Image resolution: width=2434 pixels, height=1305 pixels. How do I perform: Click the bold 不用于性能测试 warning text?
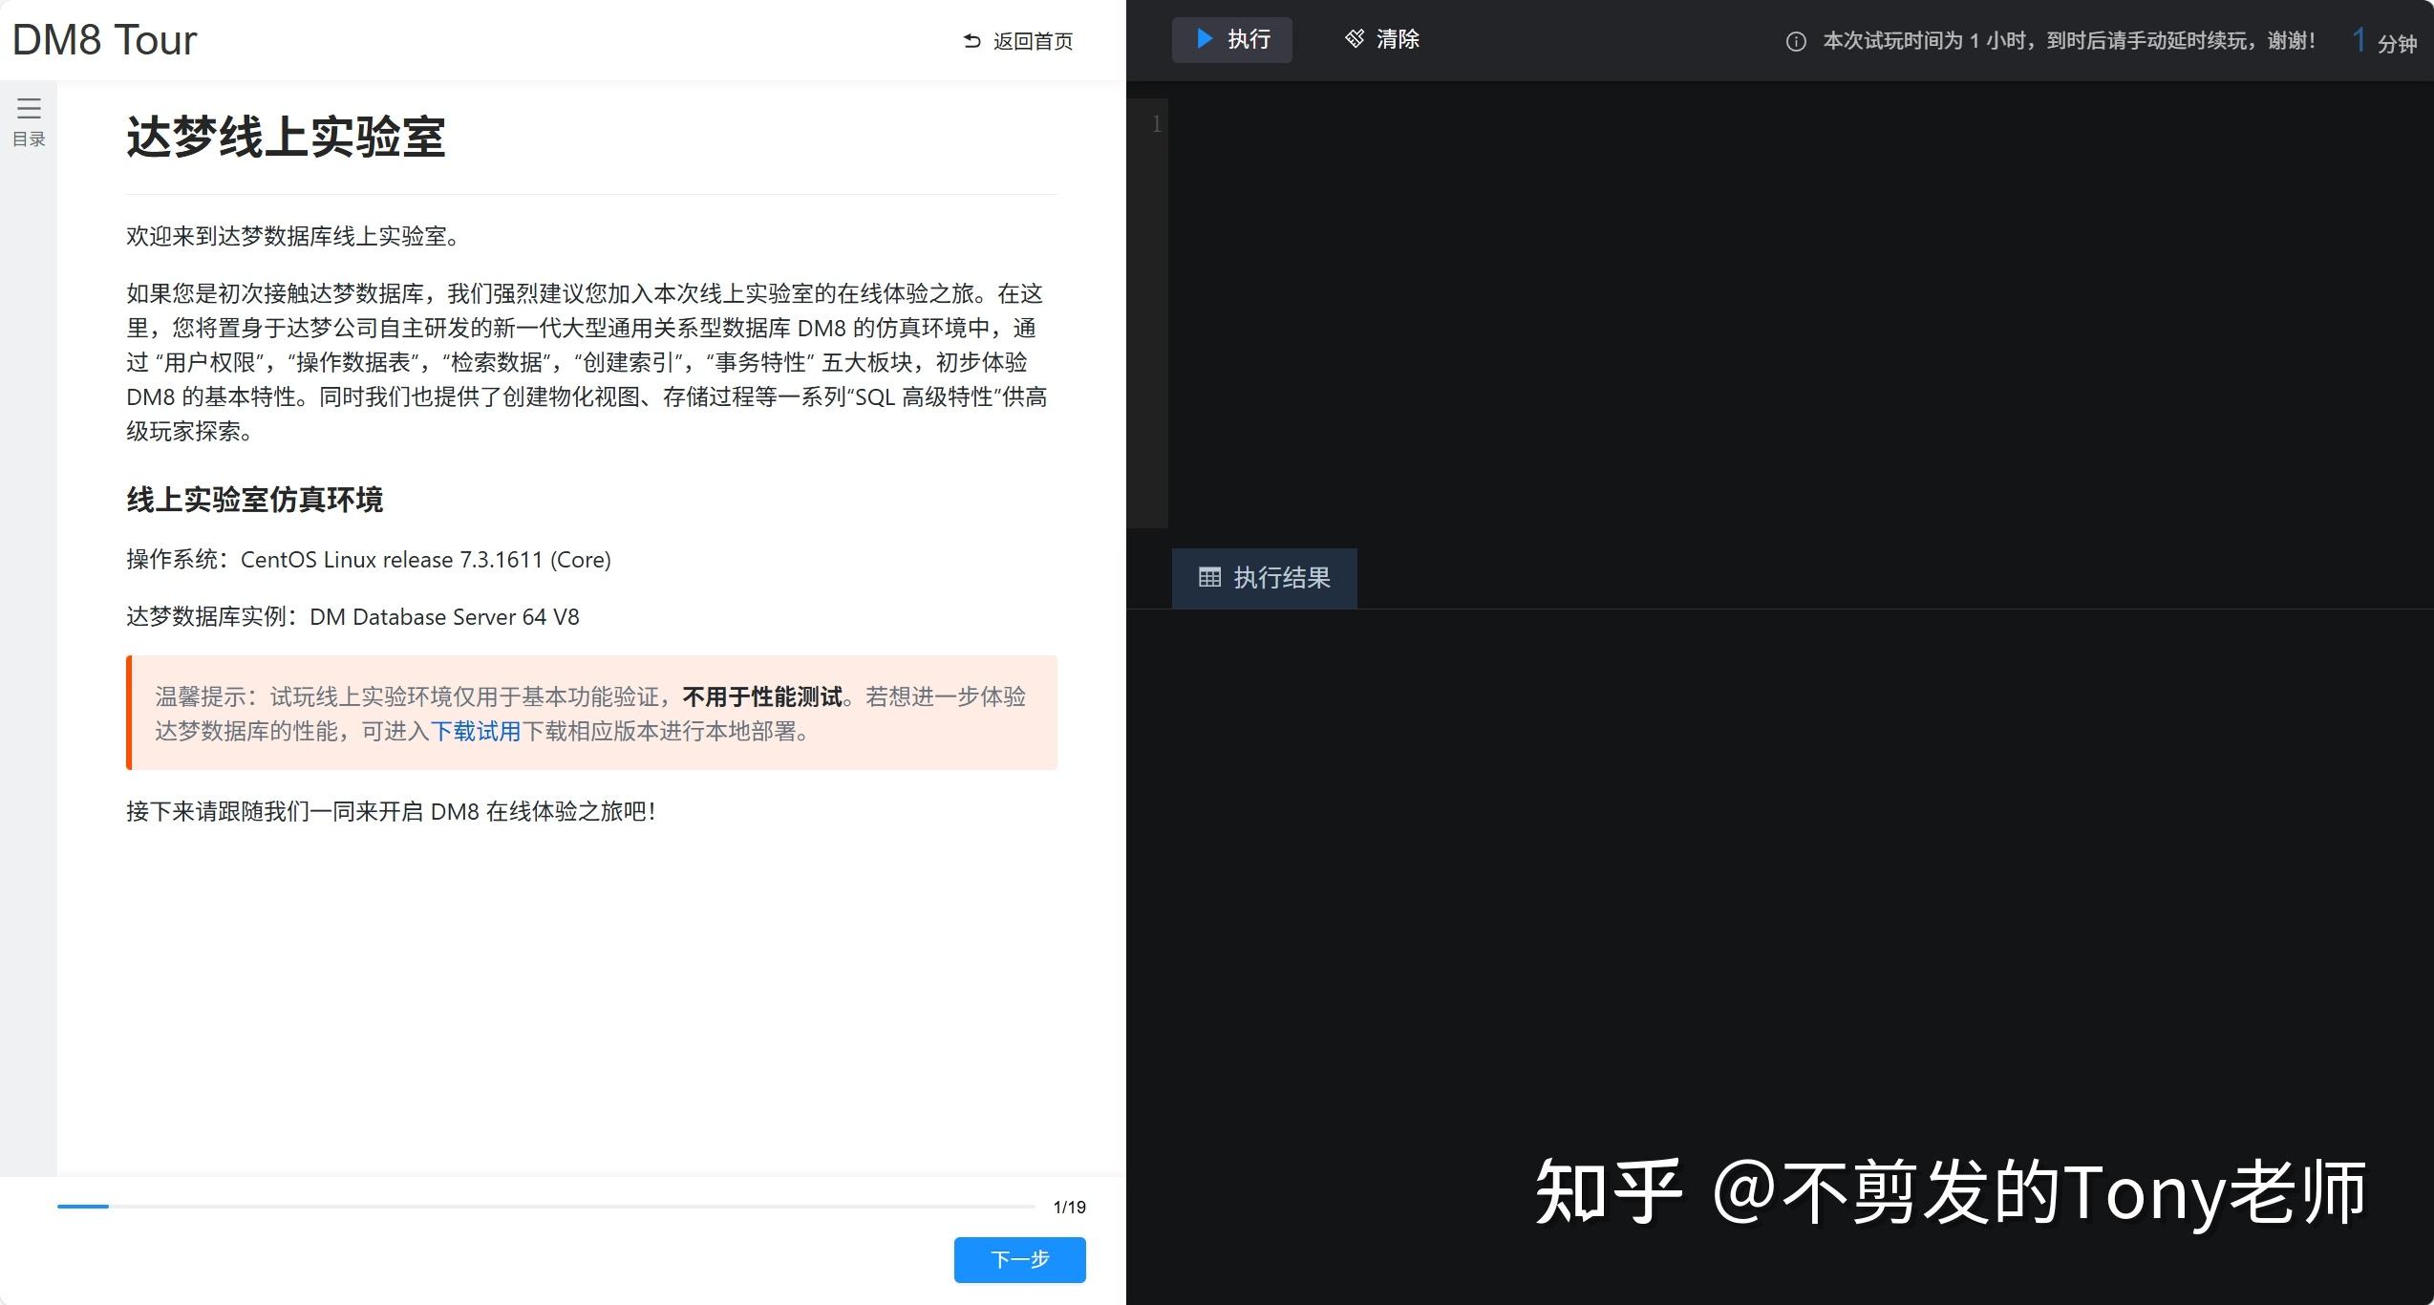tap(762, 697)
